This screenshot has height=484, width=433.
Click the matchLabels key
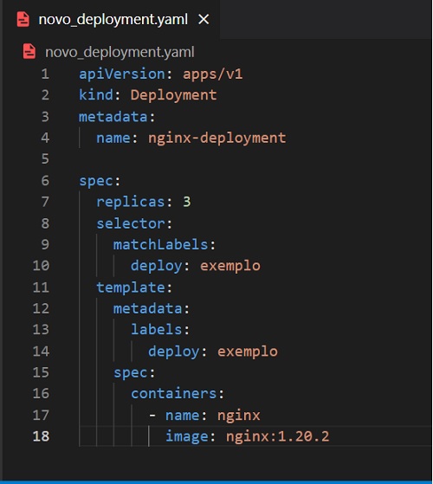160,245
